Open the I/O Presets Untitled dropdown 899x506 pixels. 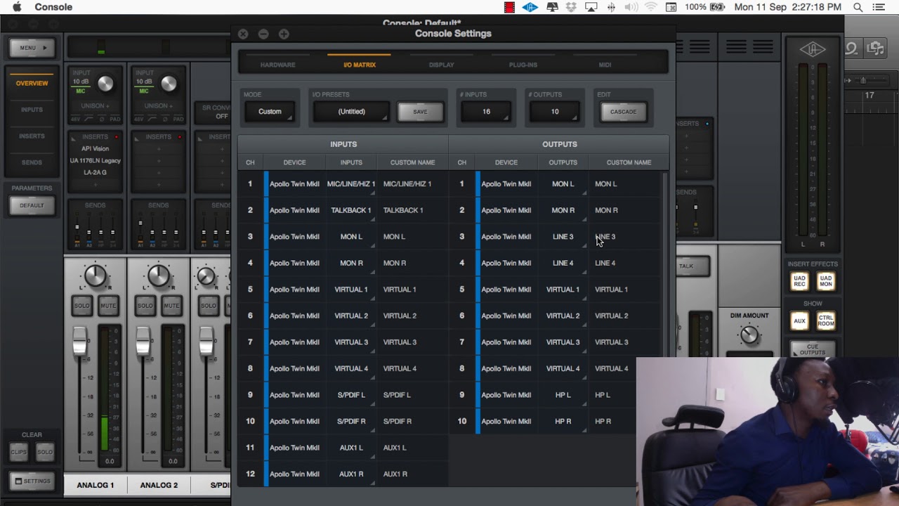click(351, 112)
